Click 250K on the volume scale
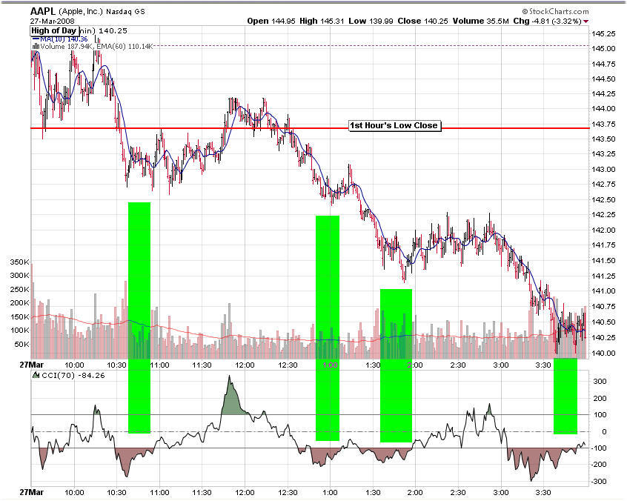This screenshot has width=627, height=501. [x=19, y=290]
